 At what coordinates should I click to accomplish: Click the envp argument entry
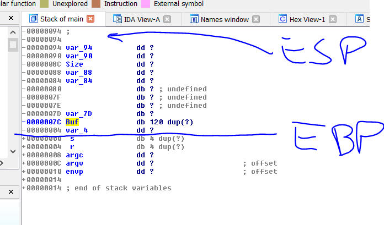coord(74,172)
